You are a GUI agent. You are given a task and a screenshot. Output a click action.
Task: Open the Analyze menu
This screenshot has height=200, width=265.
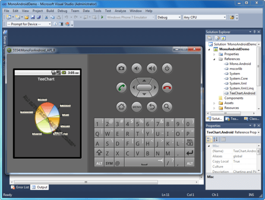120,11
